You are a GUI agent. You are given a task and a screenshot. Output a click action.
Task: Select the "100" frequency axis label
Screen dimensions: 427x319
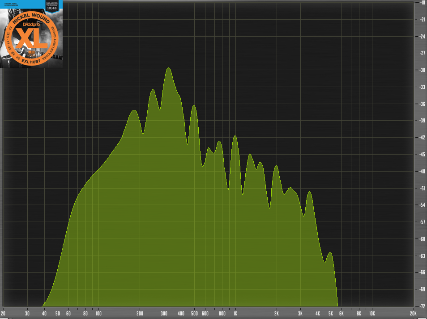pos(98,314)
